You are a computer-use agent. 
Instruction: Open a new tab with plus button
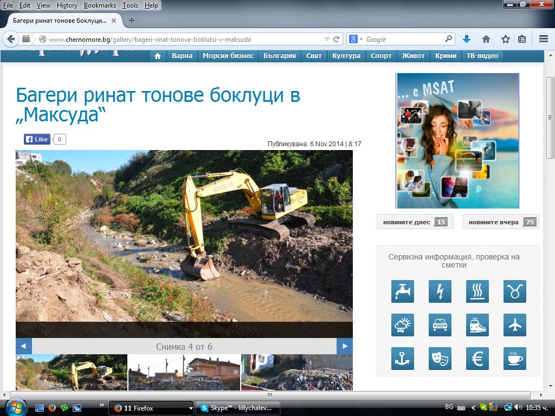pyautogui.click(x=131, y=21)
